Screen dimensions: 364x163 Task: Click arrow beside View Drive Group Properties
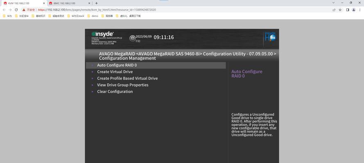tap(93, 85)
